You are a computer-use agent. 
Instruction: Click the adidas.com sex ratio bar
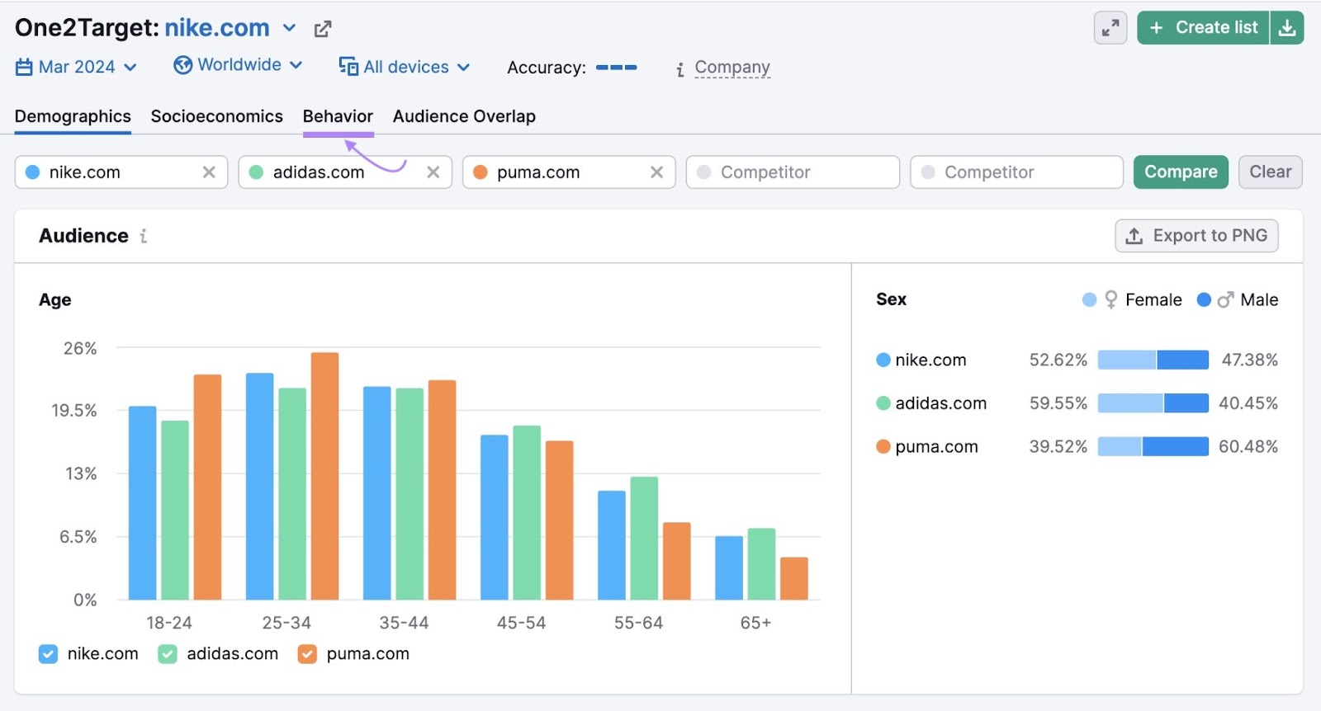pyautogui.click(x=1153, y=403)
